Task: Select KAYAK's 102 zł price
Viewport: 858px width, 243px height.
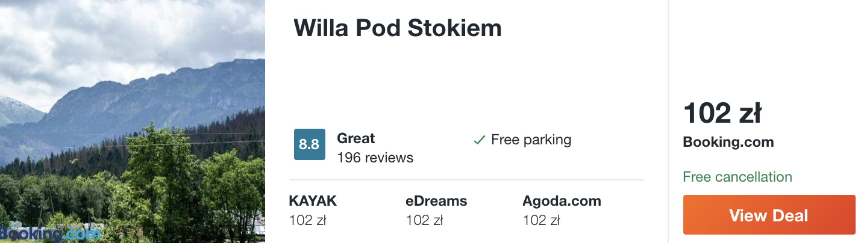Action: 307,221
